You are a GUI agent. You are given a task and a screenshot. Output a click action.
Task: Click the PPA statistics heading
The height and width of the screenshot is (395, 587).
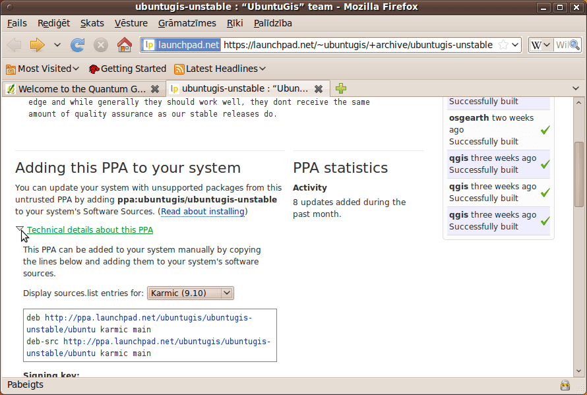coord(340,167)
